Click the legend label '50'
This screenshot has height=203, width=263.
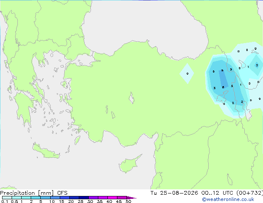coord(128,201)
